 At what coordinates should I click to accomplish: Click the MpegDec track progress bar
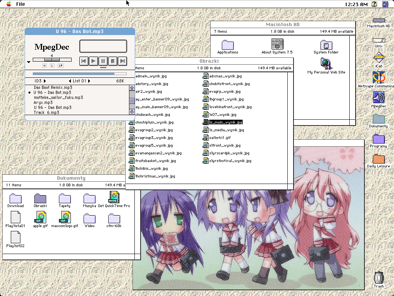(79, 74)
